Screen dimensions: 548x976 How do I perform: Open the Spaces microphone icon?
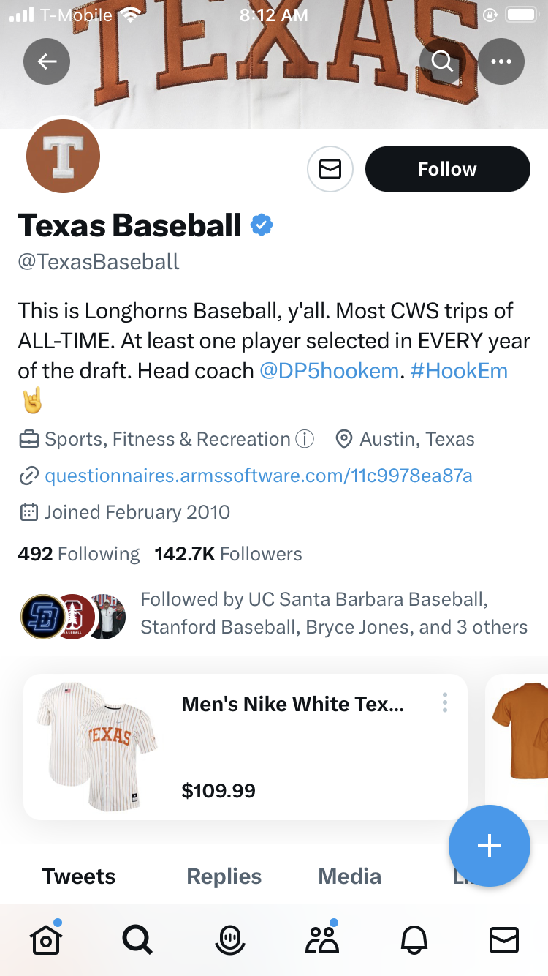229,939
